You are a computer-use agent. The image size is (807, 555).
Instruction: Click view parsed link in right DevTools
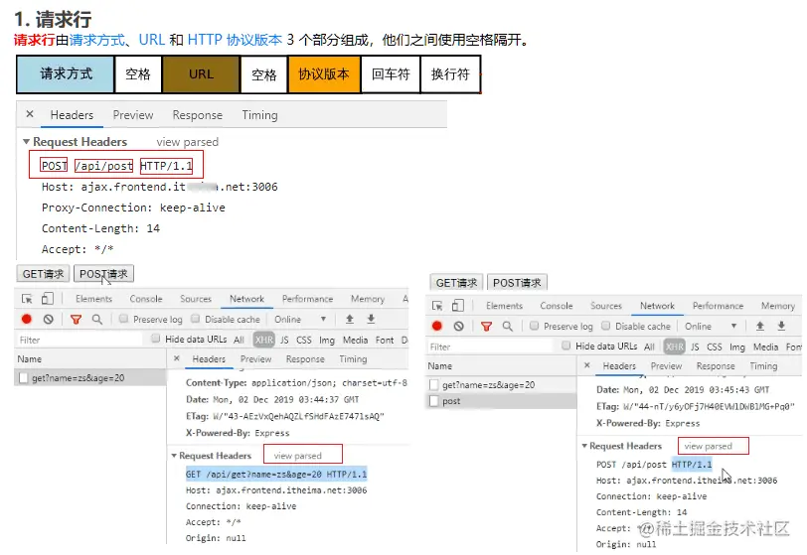[708, 446]
